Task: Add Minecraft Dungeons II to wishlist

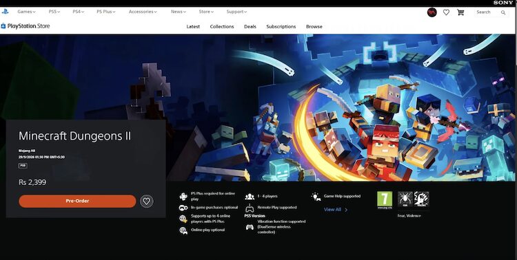Action: (146, 201)
